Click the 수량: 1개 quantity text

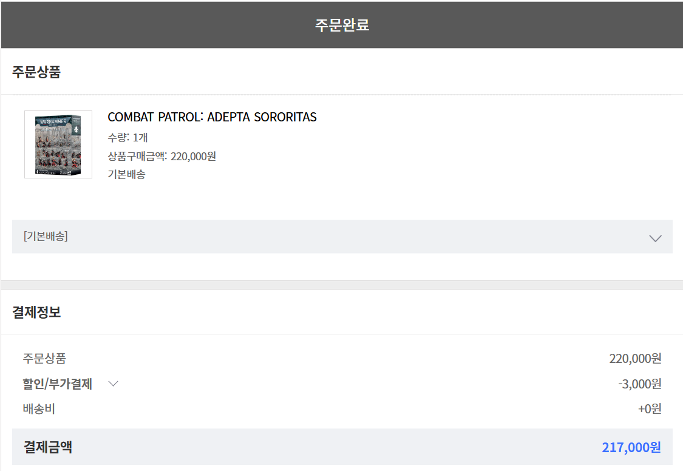pyautogui.click(x=127, y=138)
